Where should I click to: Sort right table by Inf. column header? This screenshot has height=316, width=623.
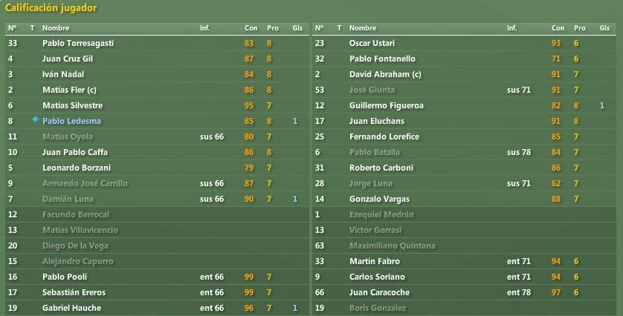tap(511, 28)
